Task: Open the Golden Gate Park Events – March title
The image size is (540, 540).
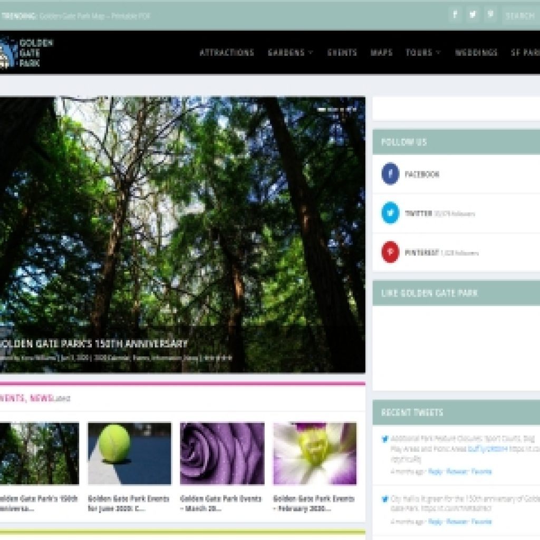Action: (x=221, y=504)
